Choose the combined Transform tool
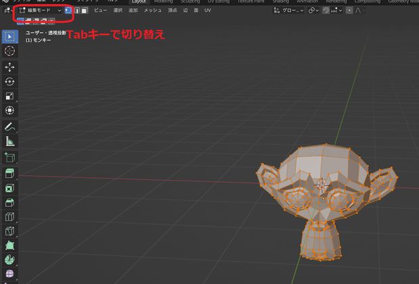The height and width of the screenshot is (284, 419). tap(10, 110)
